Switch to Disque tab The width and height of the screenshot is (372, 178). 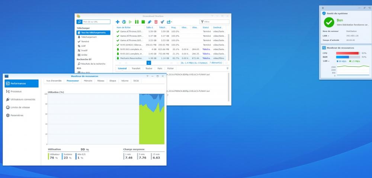point(113,81)
